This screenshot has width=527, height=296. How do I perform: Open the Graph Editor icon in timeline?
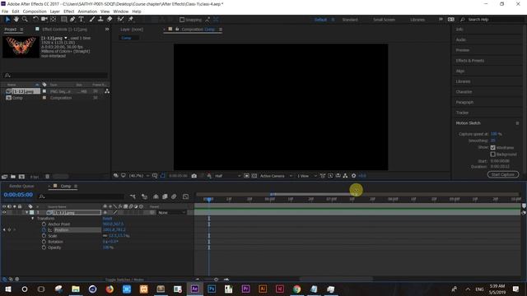point(185,197)
